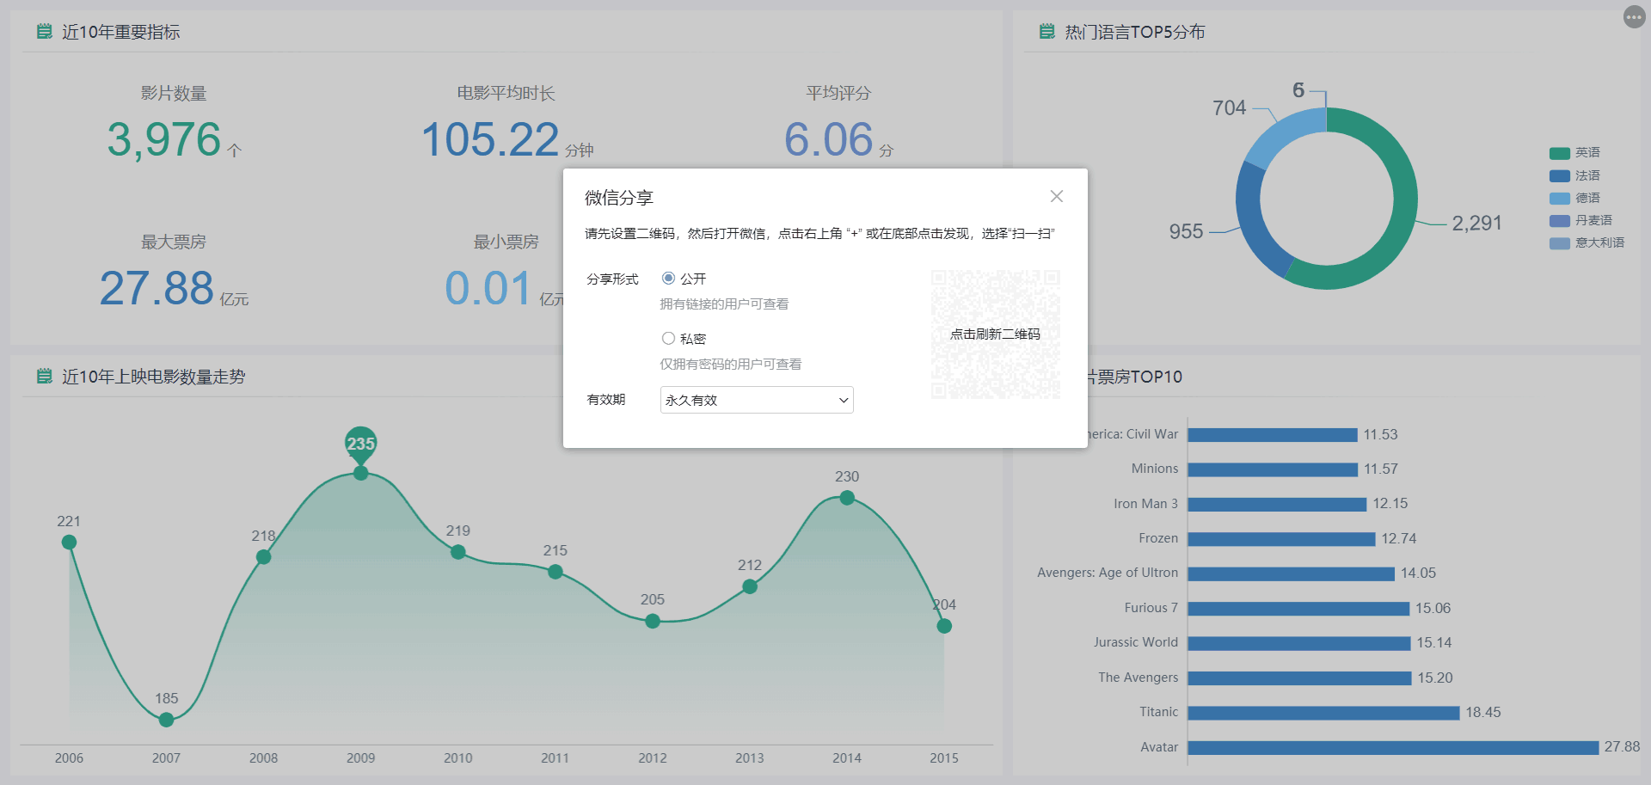Select the 私密 sharing option
Image resolution: width=1651 pixels, height=785 pixels.
[x=668, y=338]
